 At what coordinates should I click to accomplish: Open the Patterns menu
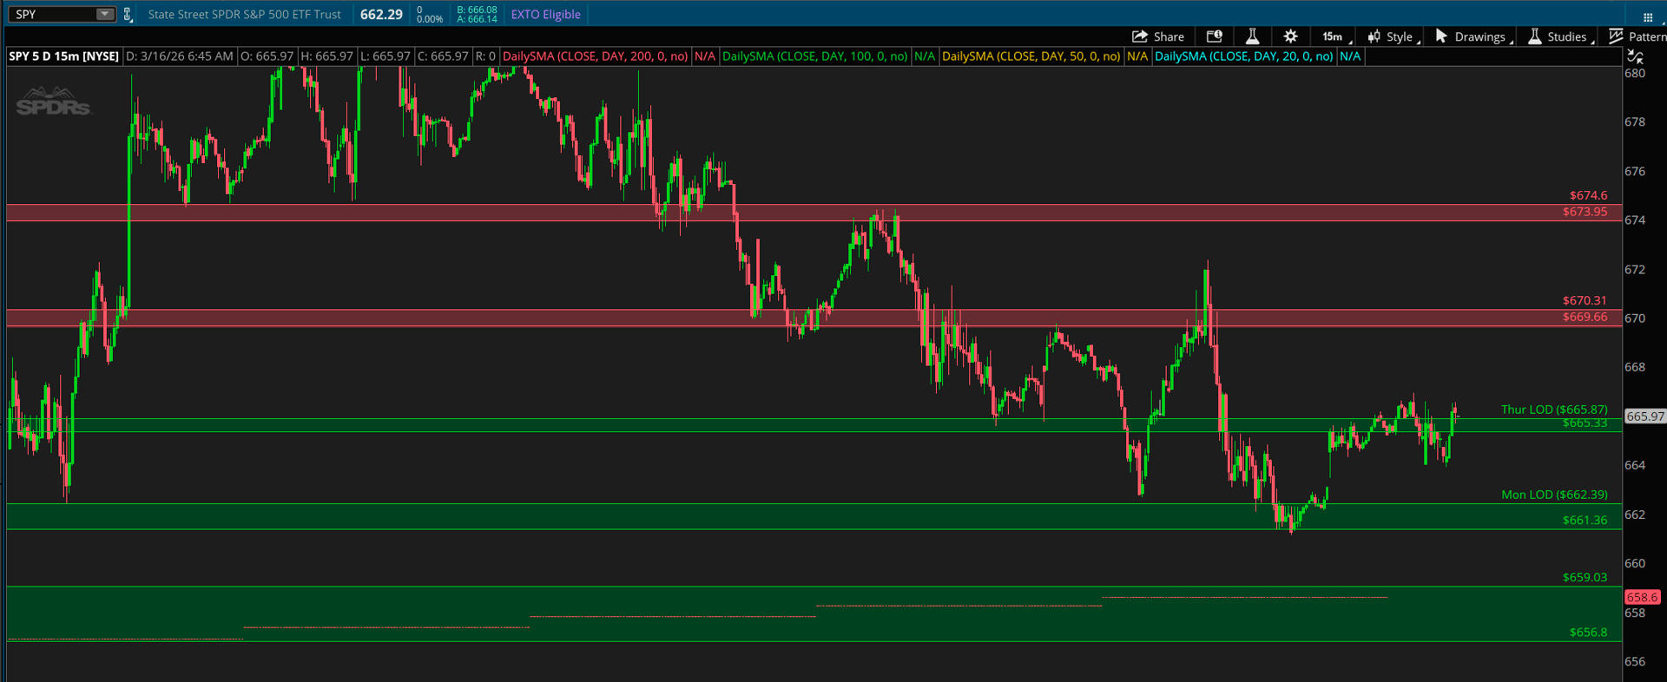pyautogui.click(x=1647, y=36)
